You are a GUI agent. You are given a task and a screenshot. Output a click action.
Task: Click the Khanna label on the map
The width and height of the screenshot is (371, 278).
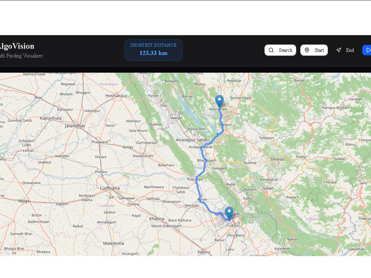pyautogui.click(x=157, y=219)
